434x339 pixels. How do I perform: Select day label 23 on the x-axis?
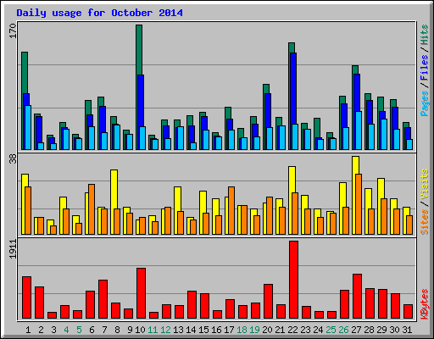(305, 330)
